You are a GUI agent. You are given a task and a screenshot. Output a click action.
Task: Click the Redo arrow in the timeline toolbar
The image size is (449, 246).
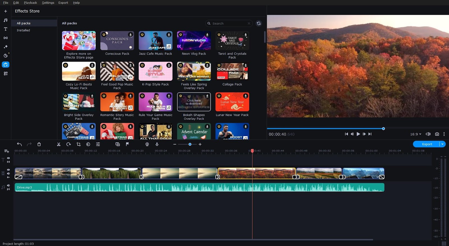point(29,144)
